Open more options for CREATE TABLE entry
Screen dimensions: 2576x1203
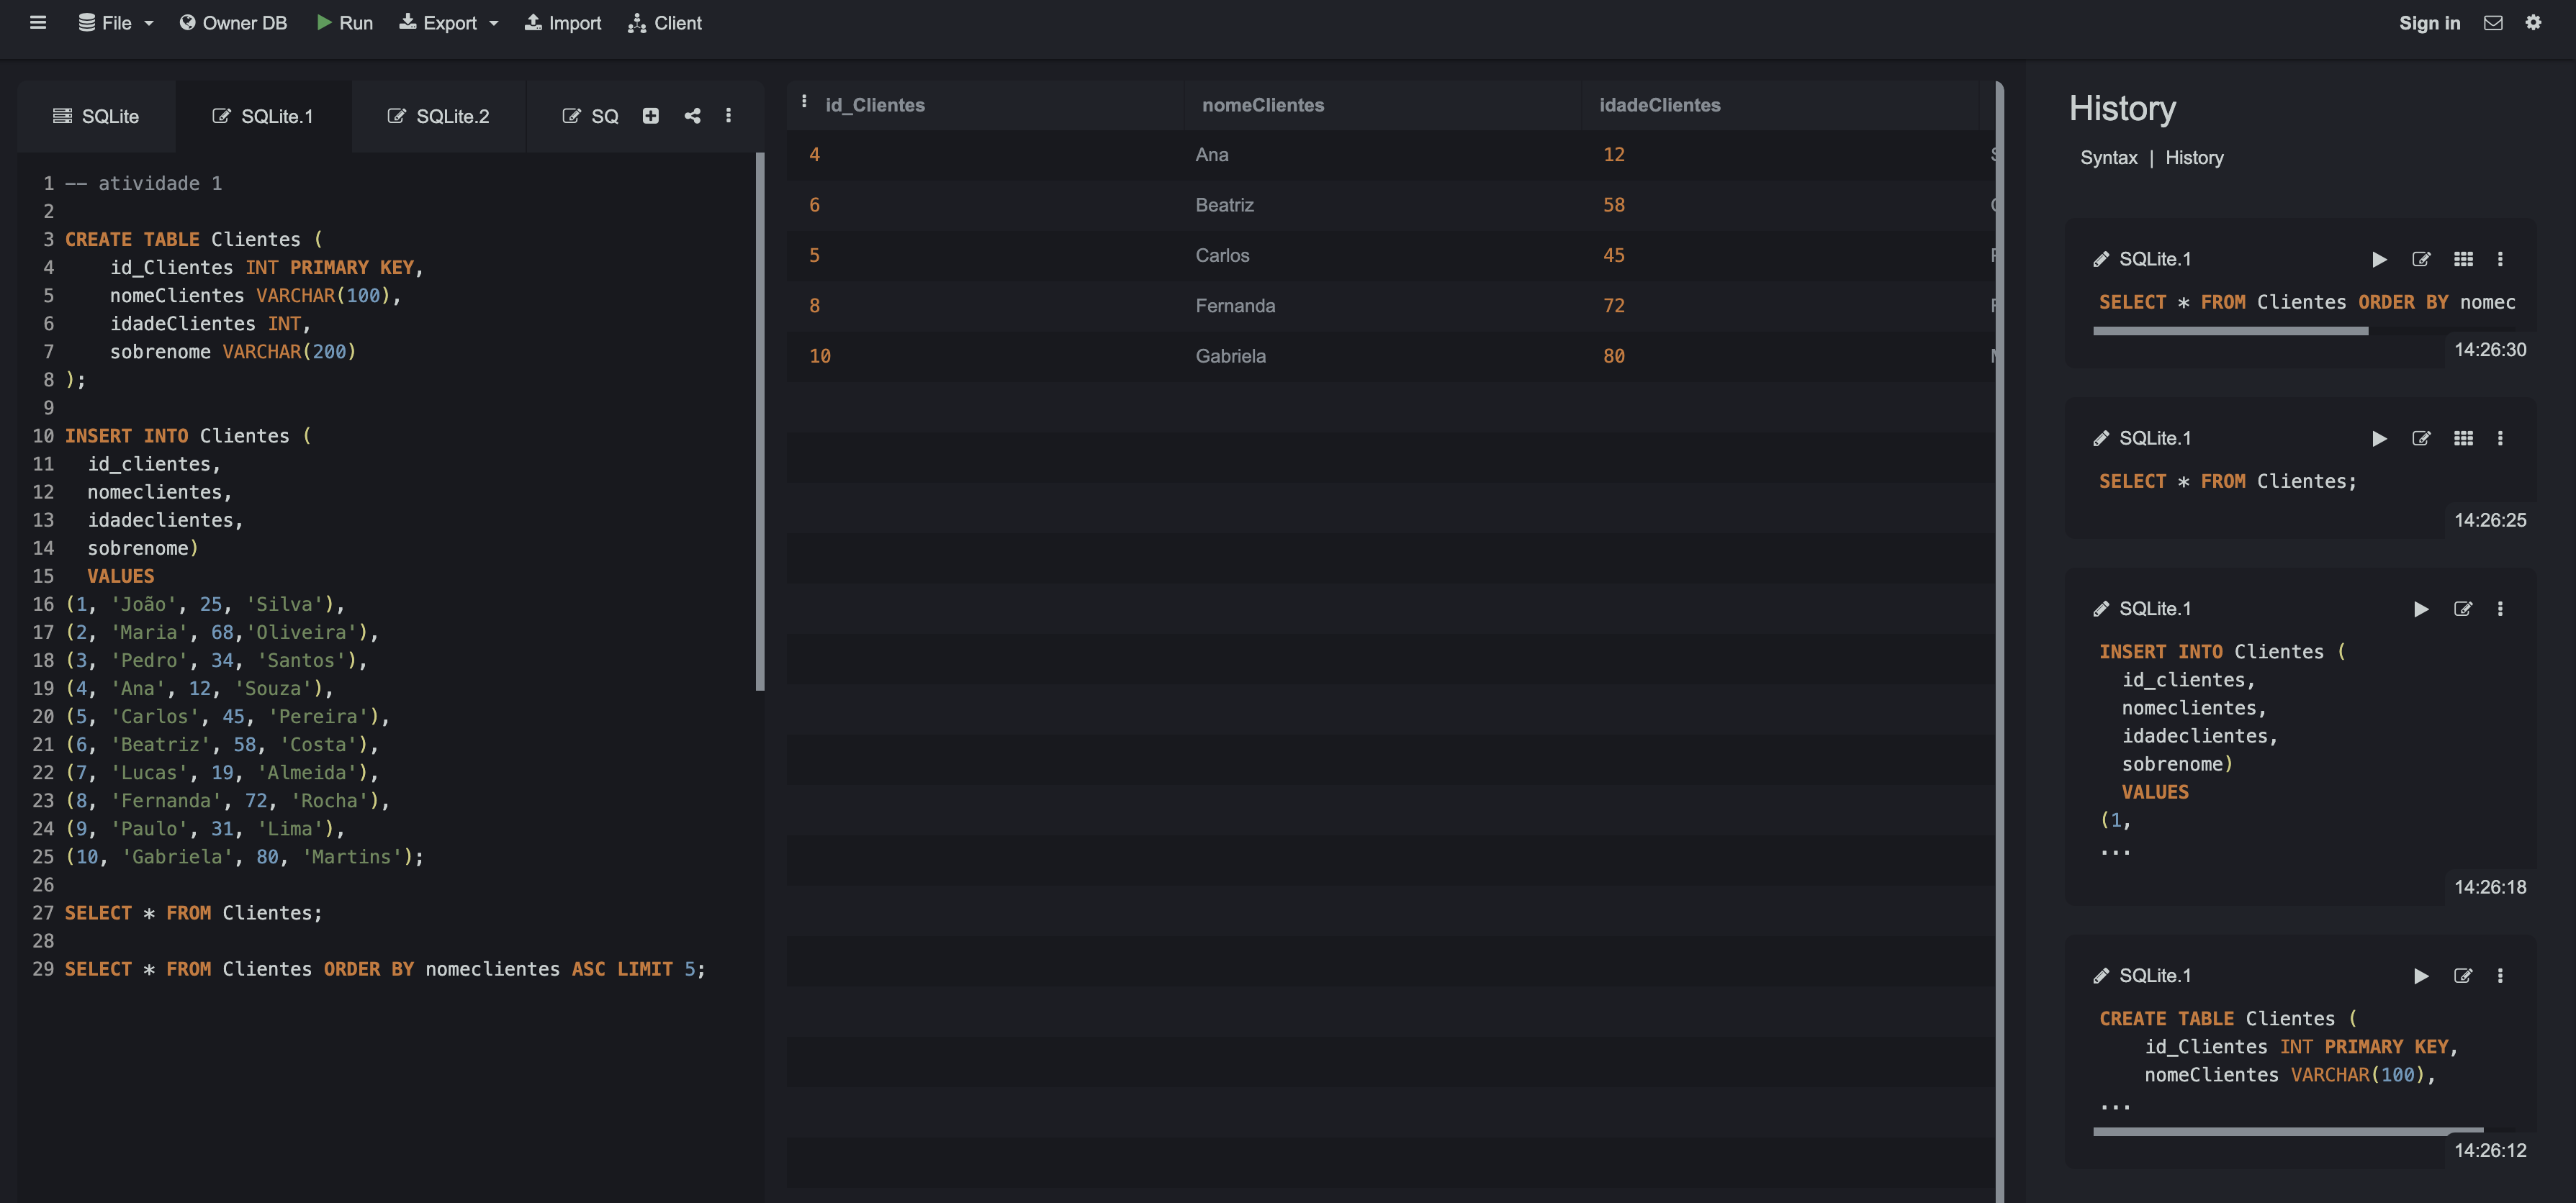[x=2500, y=976]
